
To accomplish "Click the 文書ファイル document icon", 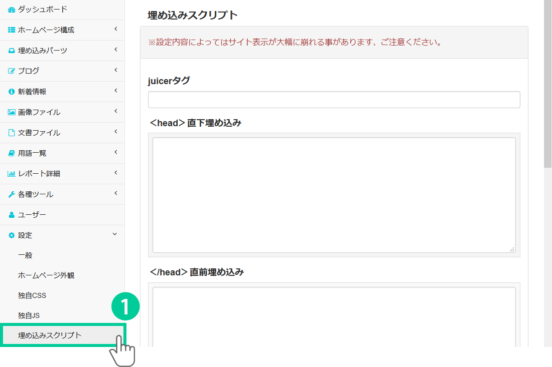I will pos(12,133).
